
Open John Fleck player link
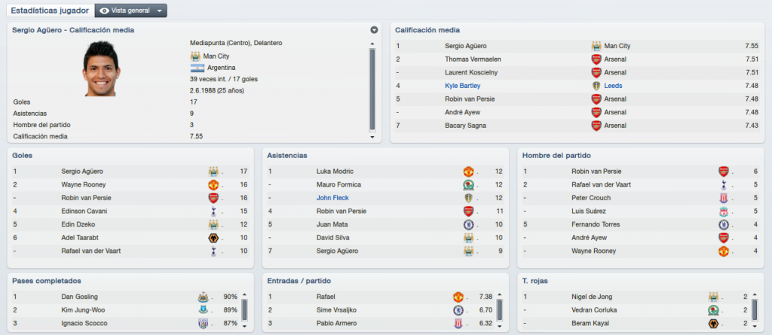tap(332, 198)
